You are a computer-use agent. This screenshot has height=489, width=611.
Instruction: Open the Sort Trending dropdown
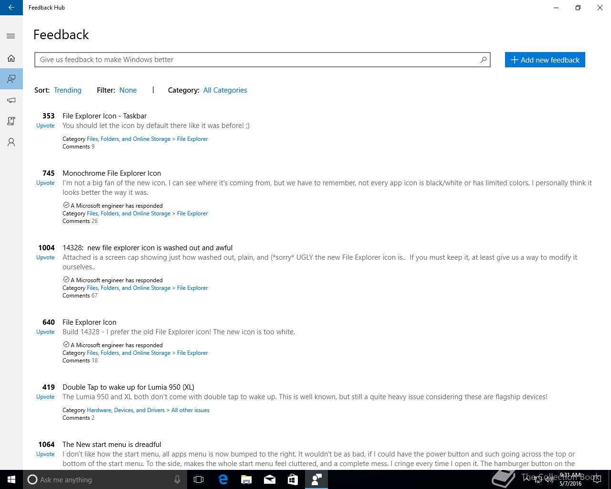pyautogui.click(x=68, y=90)
